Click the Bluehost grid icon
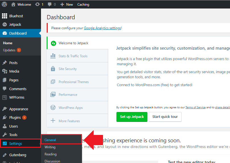The image size is (230, 163). (5, 16)
